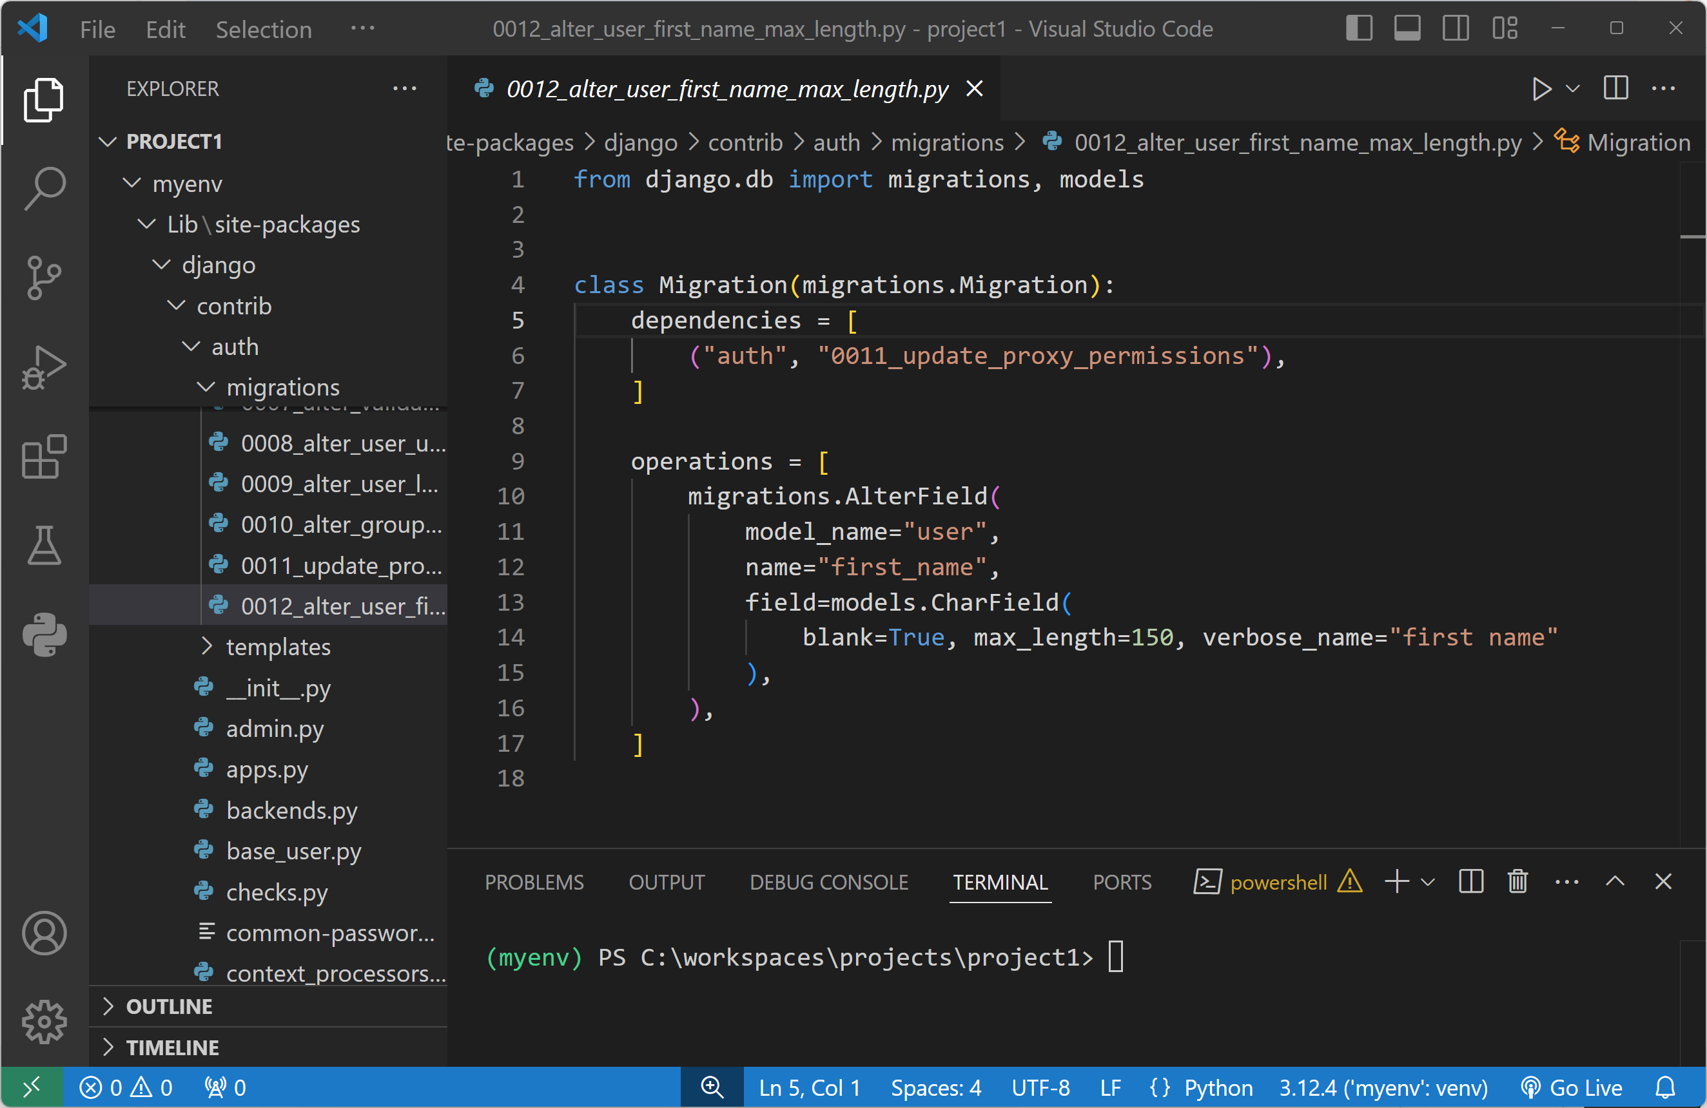Toggle the primary side bar layout
This screenshot has height=1108, width=1707.
[x=1358, y=29]
